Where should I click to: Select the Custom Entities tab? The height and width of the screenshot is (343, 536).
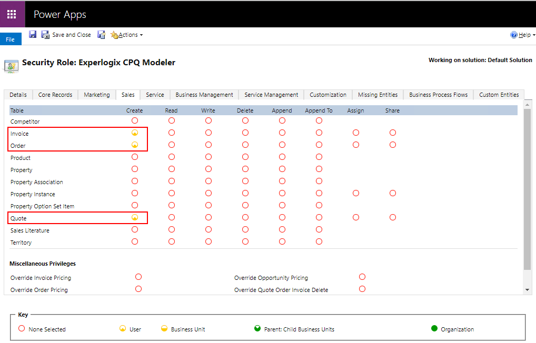[499, 95]
